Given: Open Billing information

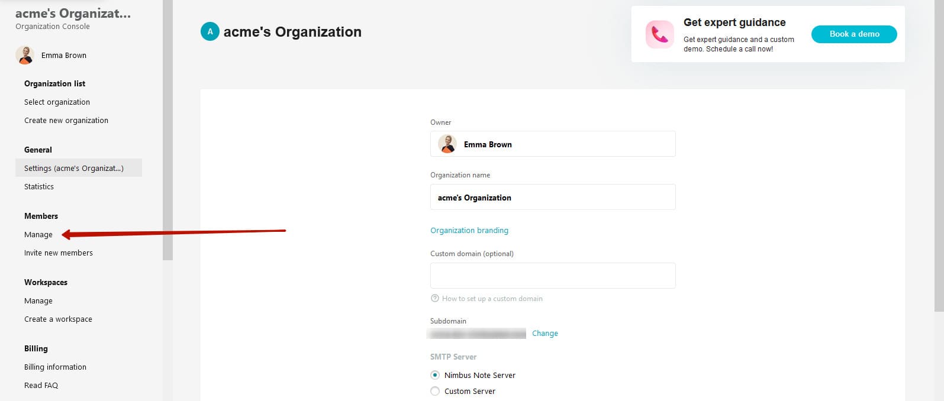Looking at the screenshot, I should pos(54,367).
